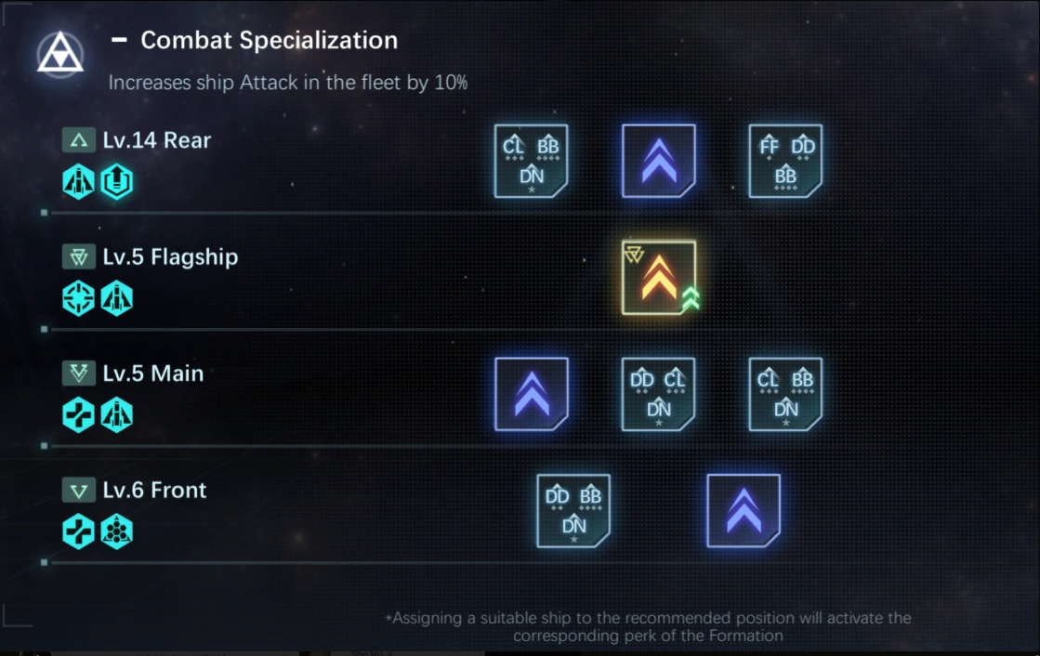Click the Lv.14 Rear row label

pyautogui.click(x=156, y=140)
